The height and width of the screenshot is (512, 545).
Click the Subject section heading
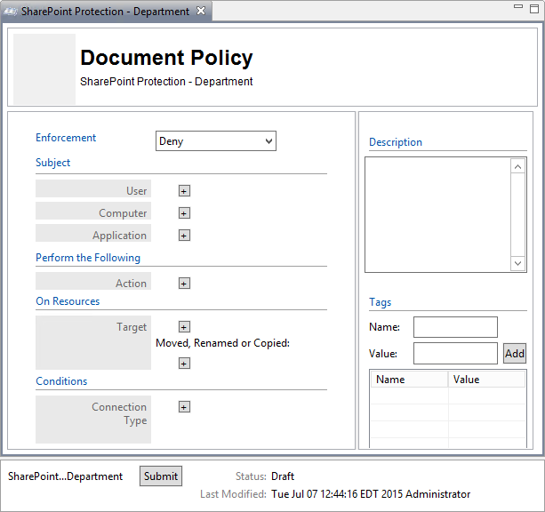(52, 163)
